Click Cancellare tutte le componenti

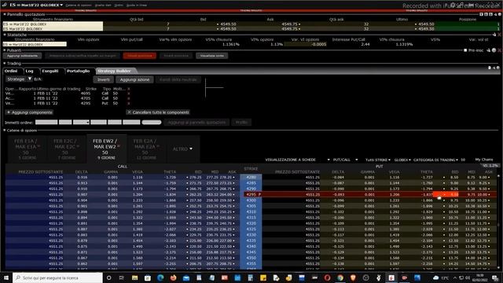click(x=158, y=112)
